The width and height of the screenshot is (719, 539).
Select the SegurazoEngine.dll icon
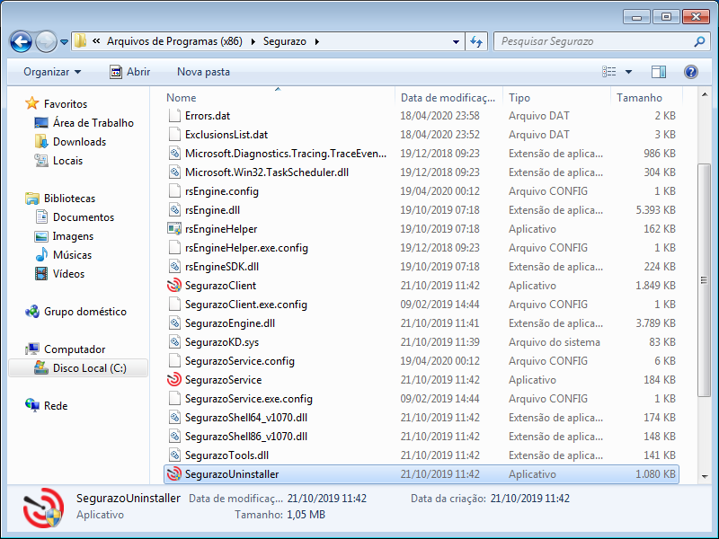pos(174,323)
